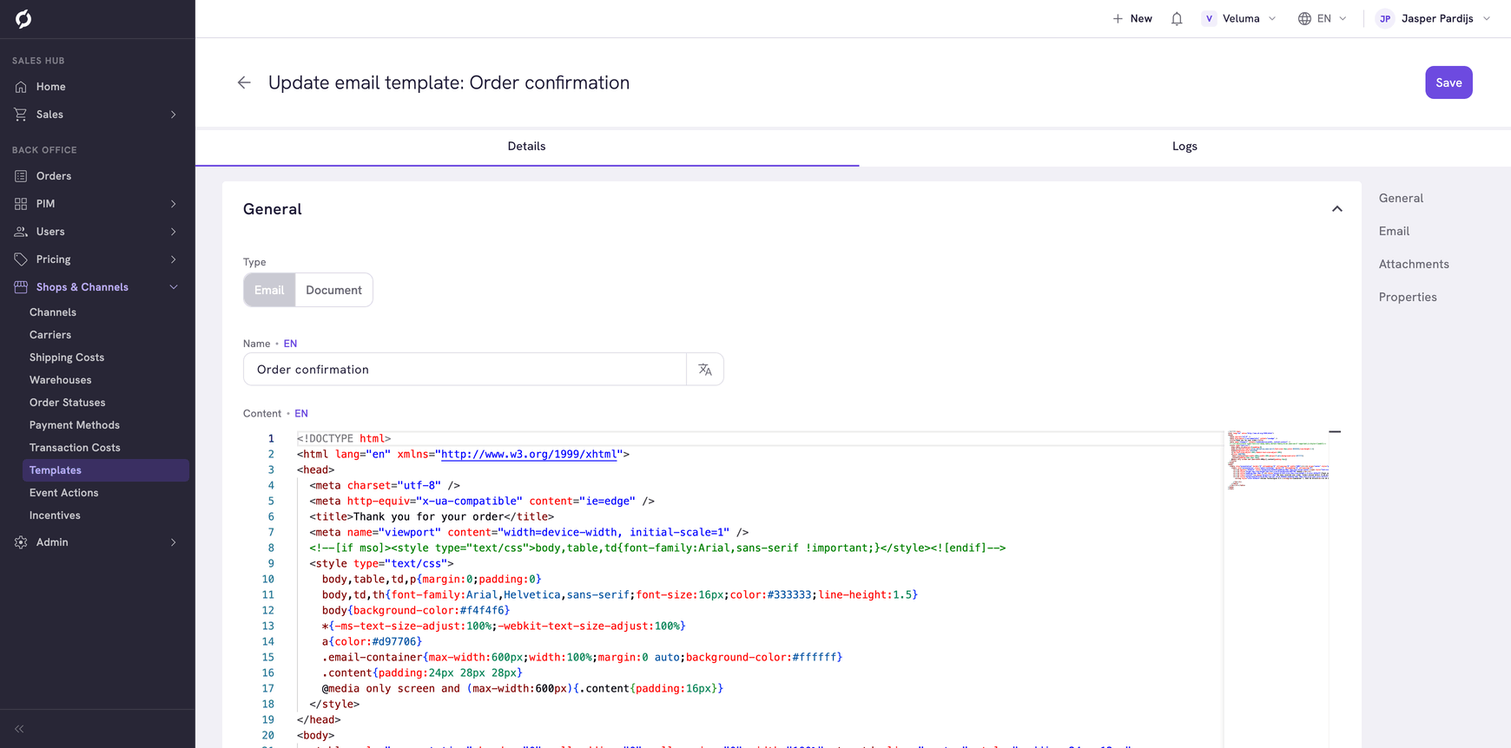This screenshot has width=1511, height=748.
Task: Collapse the Shops & Channels chevron
Action: pyautogui.click(x=174, y=287)
